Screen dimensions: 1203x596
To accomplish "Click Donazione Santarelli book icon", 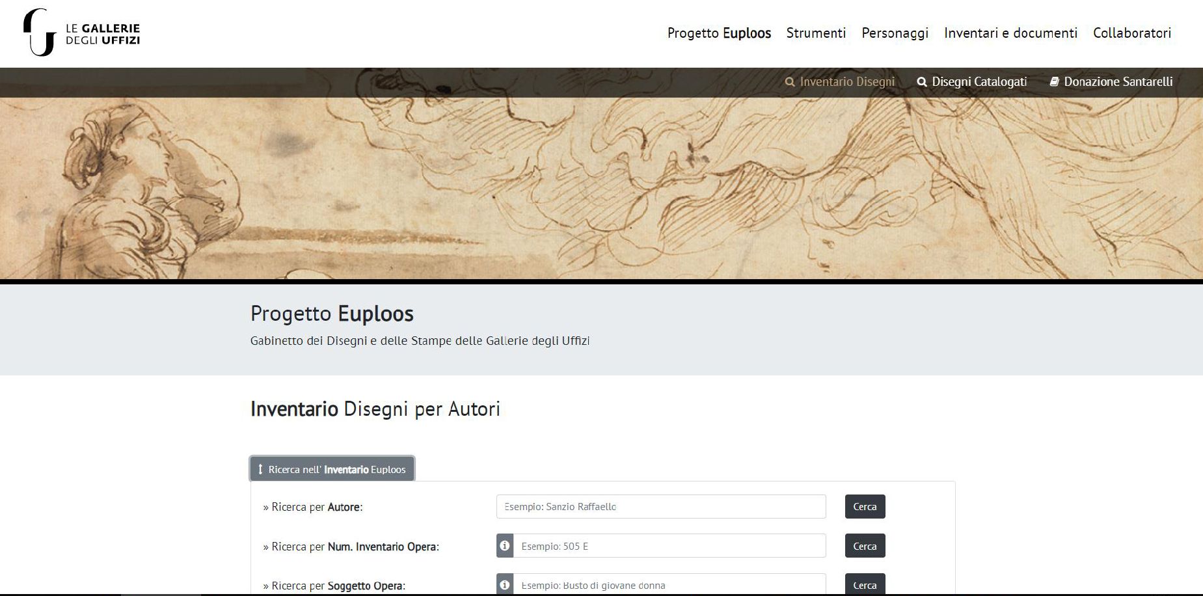I will pos(1055,82).
